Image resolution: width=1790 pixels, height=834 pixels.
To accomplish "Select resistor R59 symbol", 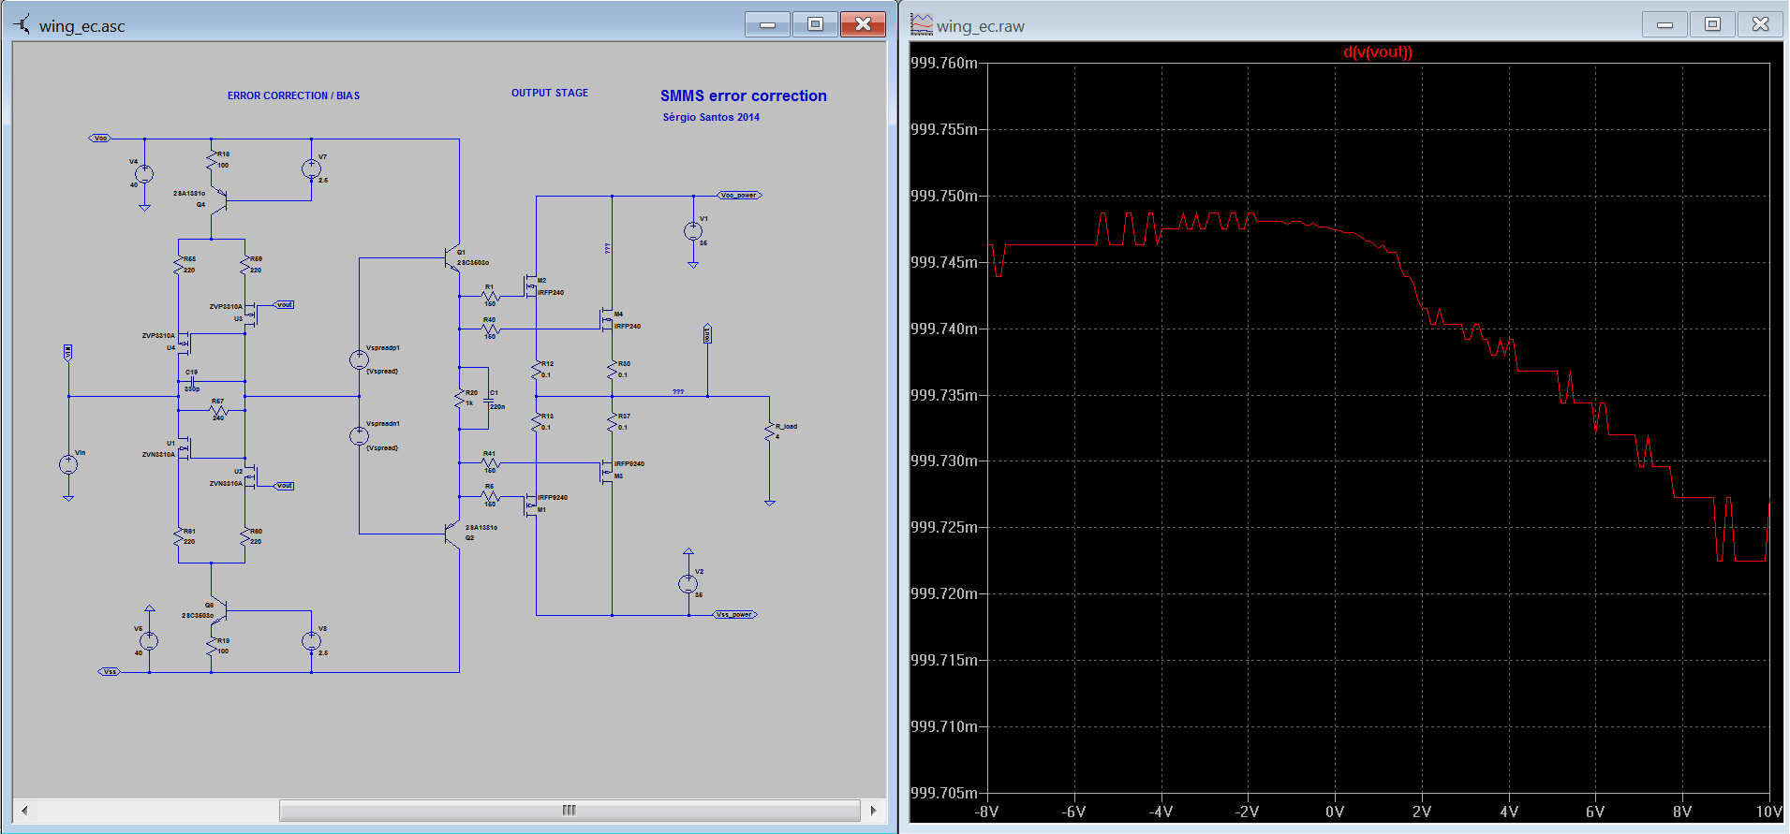I will (244, 265).
